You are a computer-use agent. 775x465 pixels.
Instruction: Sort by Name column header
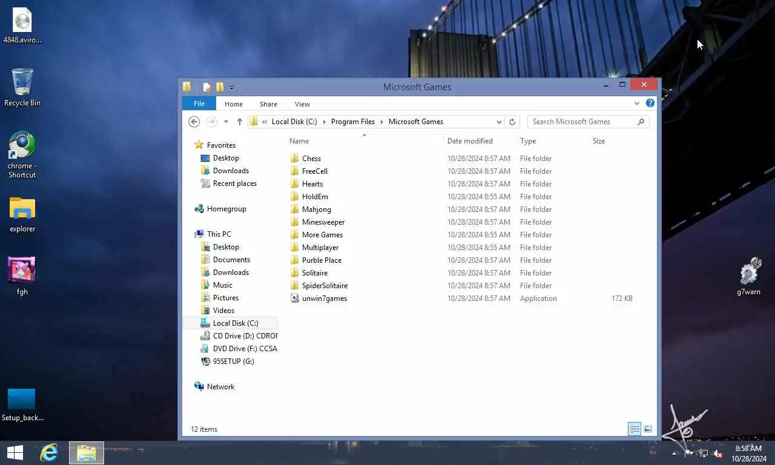tap(299, 141)
